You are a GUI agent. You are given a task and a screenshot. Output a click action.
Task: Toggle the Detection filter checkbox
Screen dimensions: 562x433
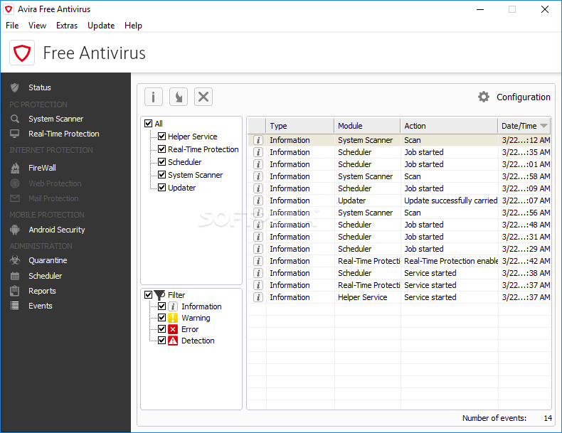[x=162, y=341]
